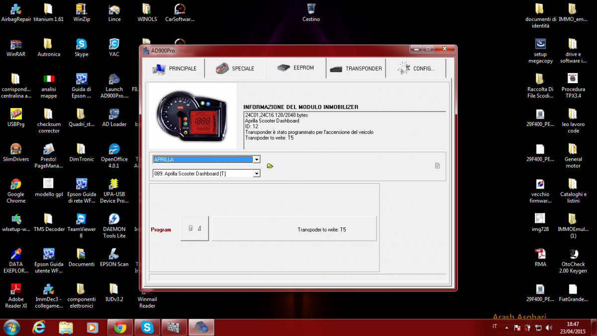
Task: Click the 'ID: 12' info line
Action: click(x=252, y=126)
